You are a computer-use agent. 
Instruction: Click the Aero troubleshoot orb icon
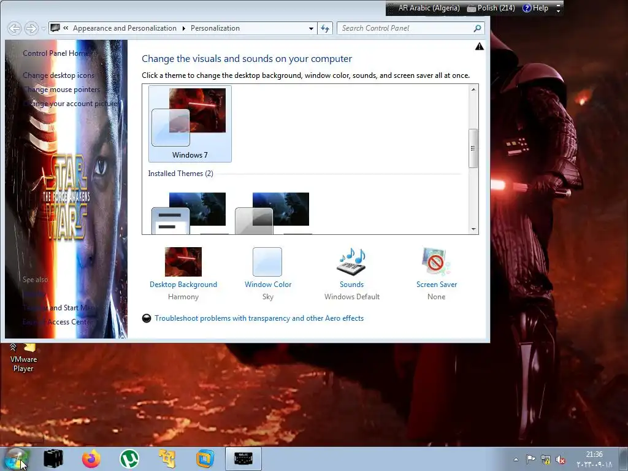pyautogui.click(x=147, y=318)
